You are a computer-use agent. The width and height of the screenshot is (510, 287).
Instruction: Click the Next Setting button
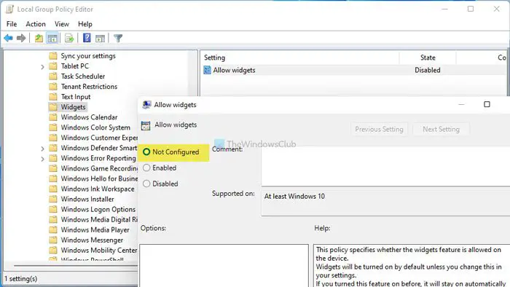pyautogui.click(x=441, y=130)
